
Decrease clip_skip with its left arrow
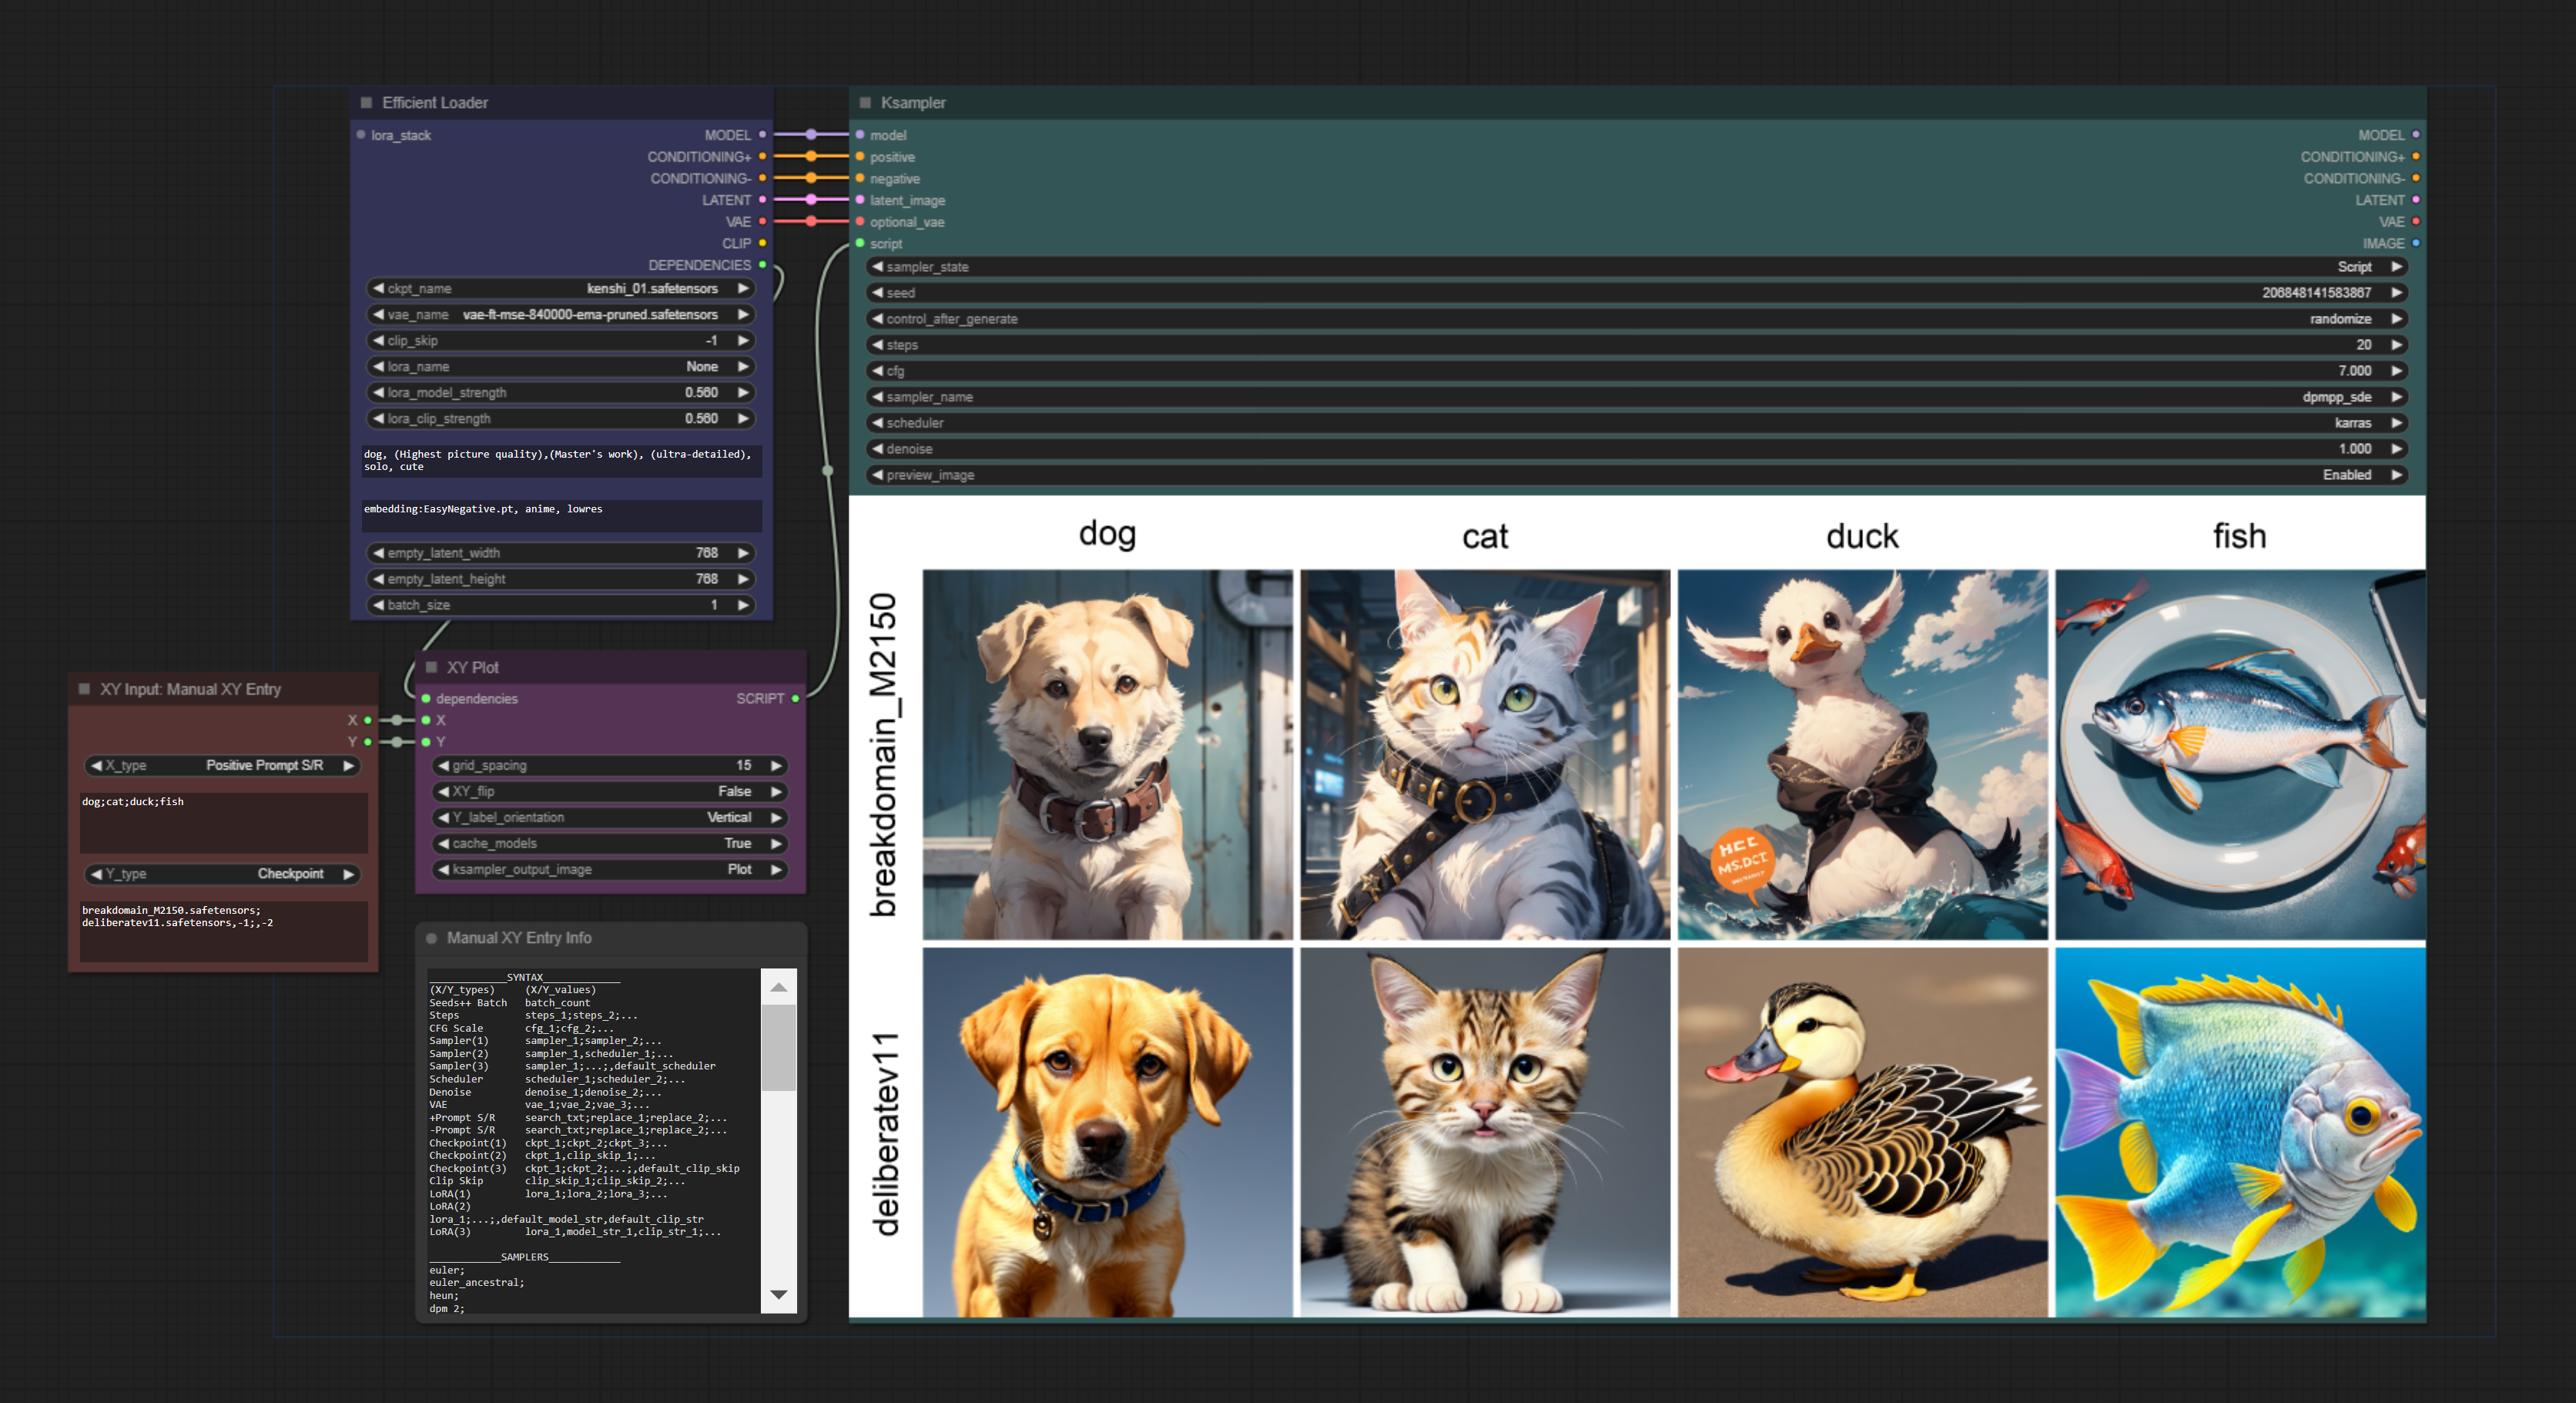pos(378,341)
